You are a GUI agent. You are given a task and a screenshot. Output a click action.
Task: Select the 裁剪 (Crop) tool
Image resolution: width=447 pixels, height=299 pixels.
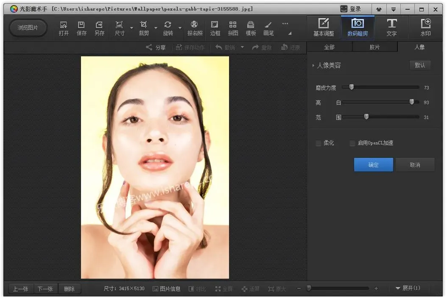[x=144, y=28]
